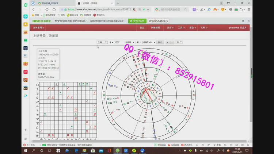Open the Weibo icon in sidebar

(x=26, y=32)
